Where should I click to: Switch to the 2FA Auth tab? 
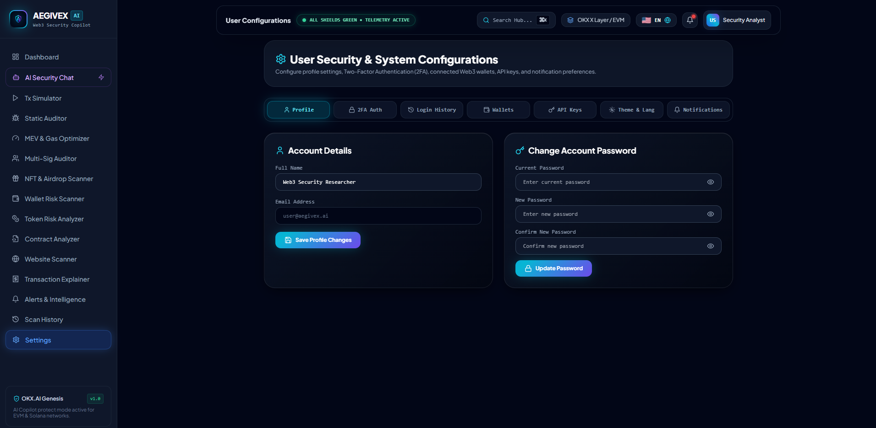point(365,110)
